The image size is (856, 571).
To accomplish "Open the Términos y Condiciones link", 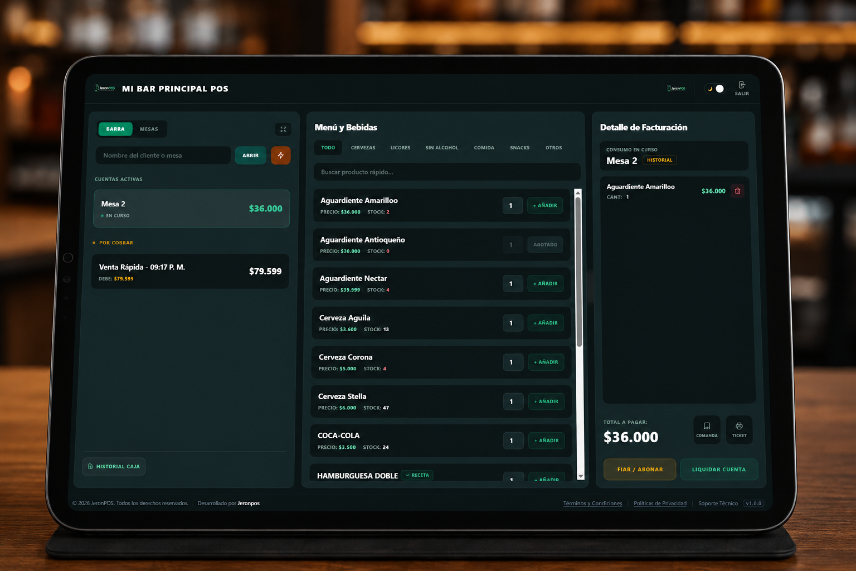I will click(592, 504).
